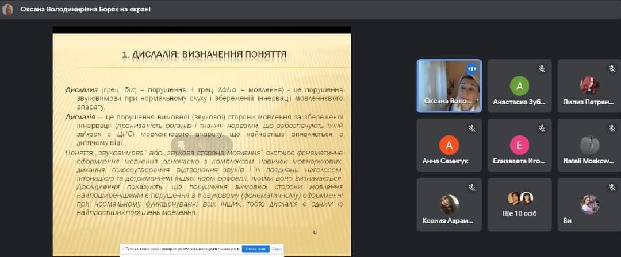This screenshot has height=257, width=621.
Task: Click the muted mic icon on Ви tile
Action: click(x=612, y=188)
